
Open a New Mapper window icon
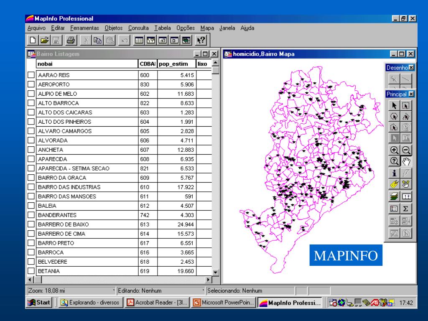click(x=151, y=41)
